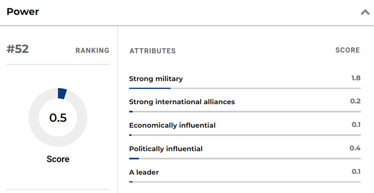Select the RANKING label

(92, 50)
